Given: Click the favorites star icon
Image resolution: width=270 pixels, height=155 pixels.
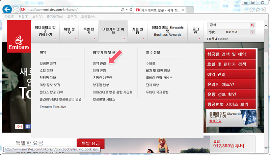Looking at the screenshot, I should point(259,9).
